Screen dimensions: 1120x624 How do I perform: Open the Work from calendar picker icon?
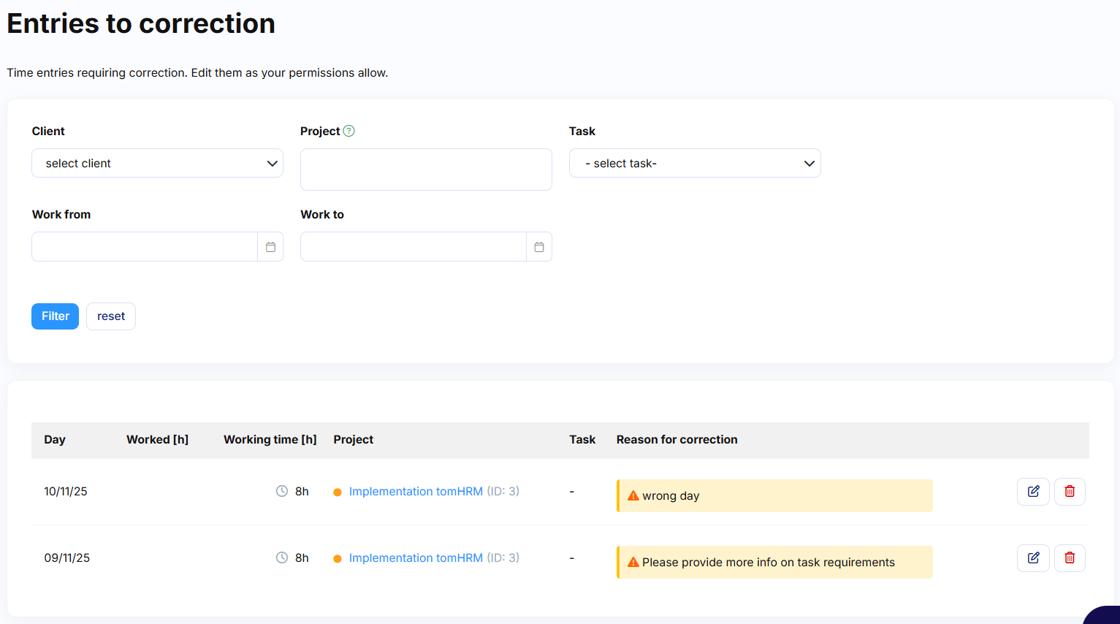(x=270, y=247)
